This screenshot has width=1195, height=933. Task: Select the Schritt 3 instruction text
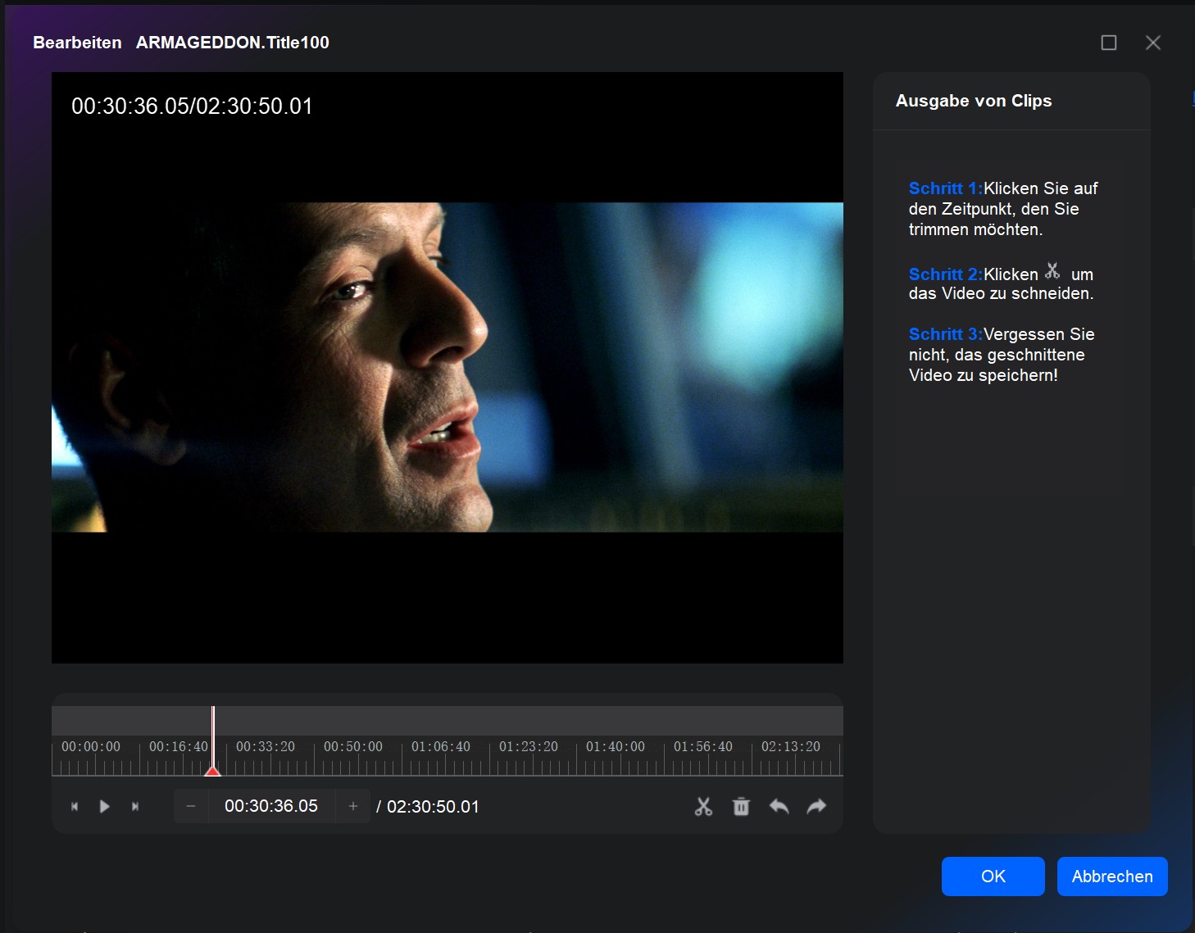1002,355
